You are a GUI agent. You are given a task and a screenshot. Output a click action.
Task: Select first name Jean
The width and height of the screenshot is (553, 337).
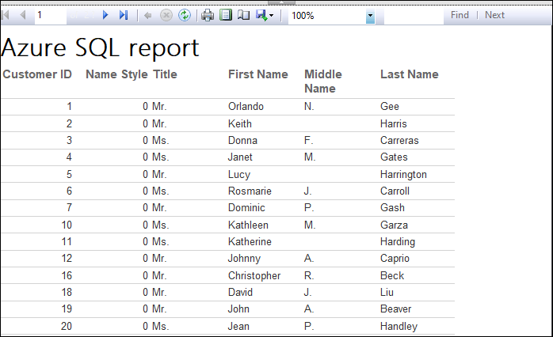(238, 326)
